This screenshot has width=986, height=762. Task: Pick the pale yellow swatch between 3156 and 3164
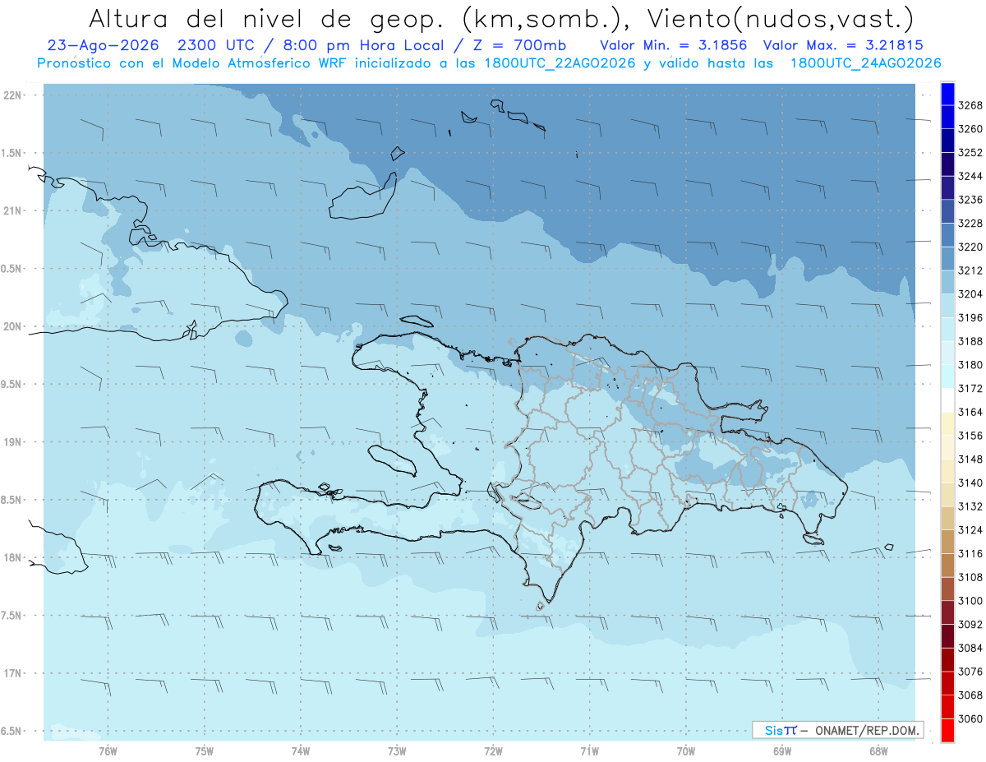pos(947,423)
